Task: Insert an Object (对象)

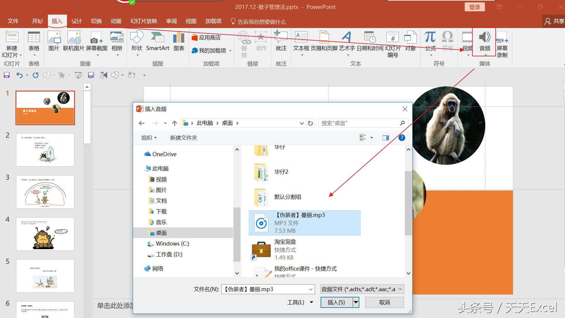Action: click(x=410, y=41)
